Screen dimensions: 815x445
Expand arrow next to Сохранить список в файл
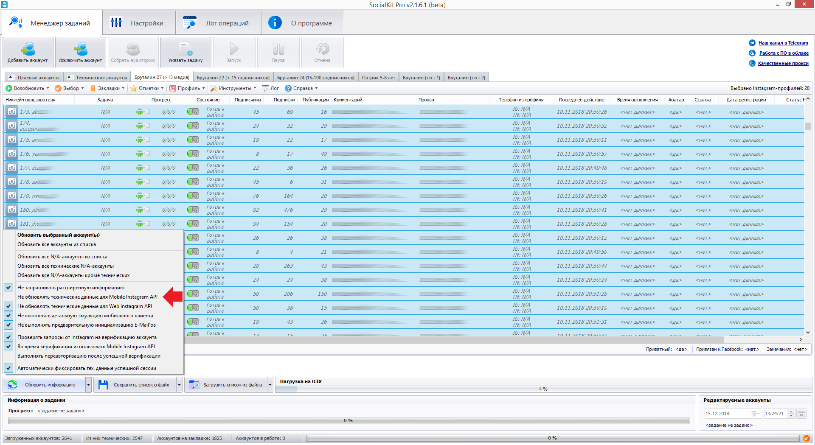179,385
